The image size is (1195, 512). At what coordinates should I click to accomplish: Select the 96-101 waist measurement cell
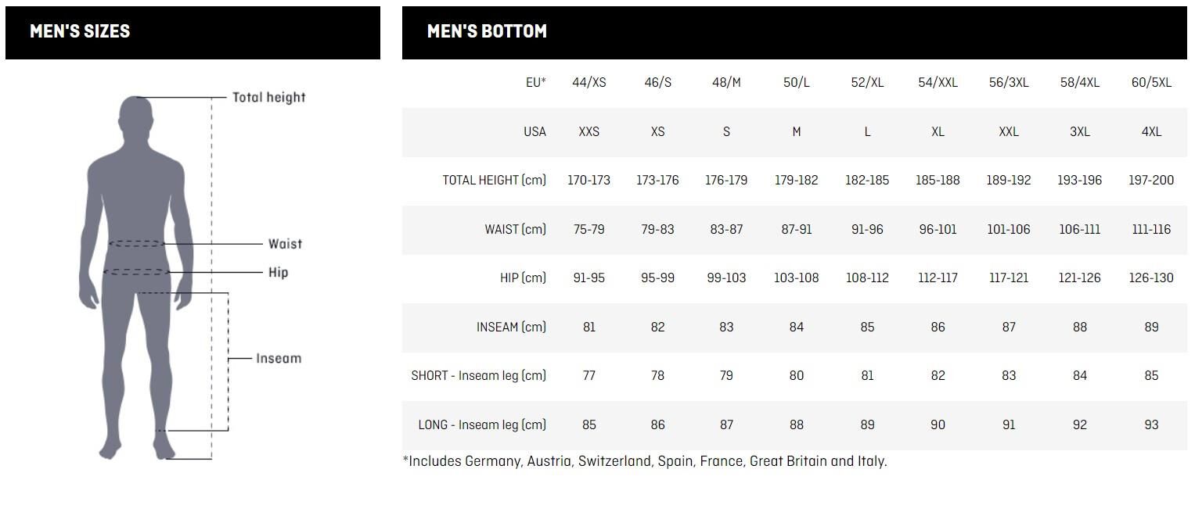938,230
